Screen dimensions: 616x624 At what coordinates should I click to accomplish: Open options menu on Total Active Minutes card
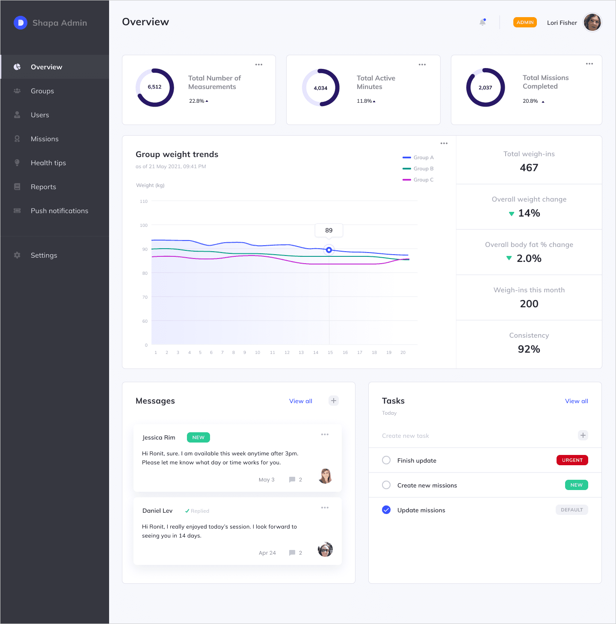pos(422,64)
